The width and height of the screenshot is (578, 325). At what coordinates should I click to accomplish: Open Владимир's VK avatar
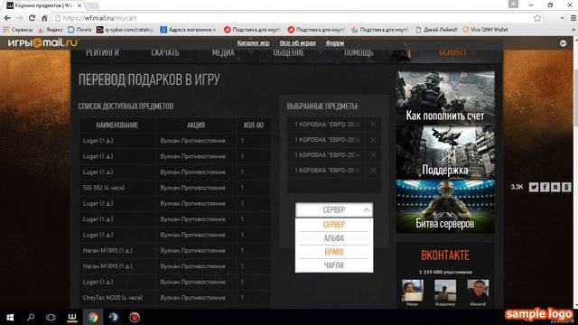click(445, 291)
